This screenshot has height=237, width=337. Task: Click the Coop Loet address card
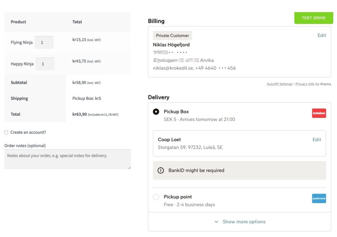pos(240,143)
